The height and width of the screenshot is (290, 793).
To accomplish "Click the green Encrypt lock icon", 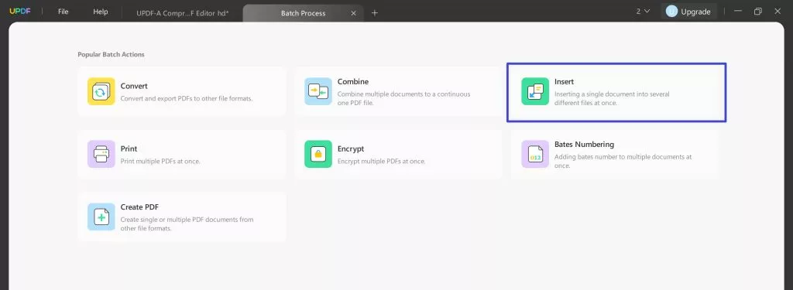I will click(x=318, y=154).
